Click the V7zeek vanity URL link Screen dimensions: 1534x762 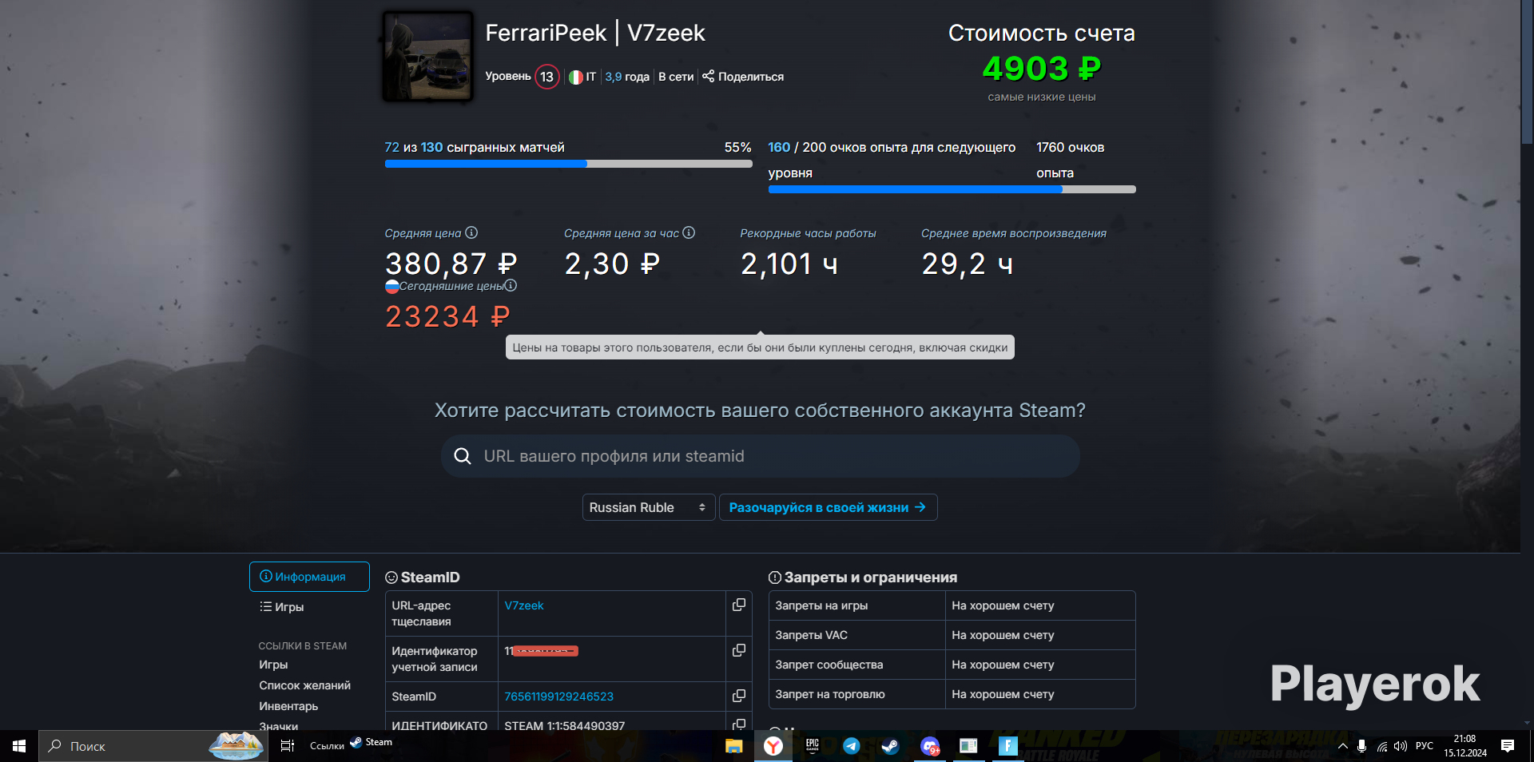point(524,605)
